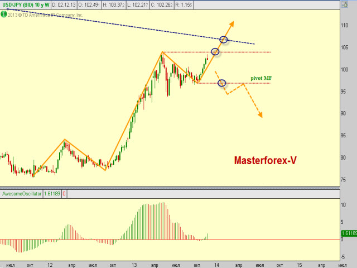The height and width of the screenshot is (268, 357).
Task: Click the open price O: 102.491
Action: coord(89,5)
